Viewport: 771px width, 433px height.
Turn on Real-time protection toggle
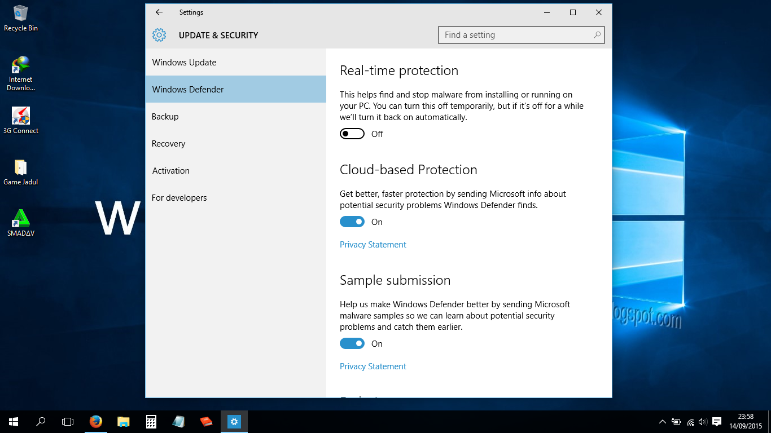pyautogui.click(x=352, y=134)
